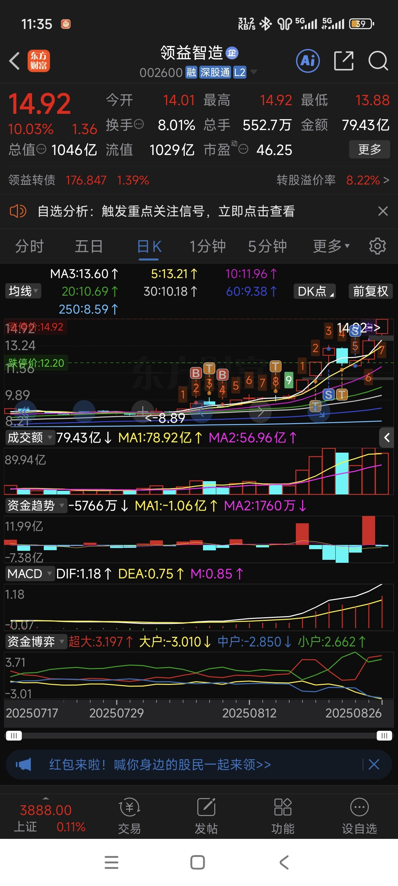The width and height of the screenshot is (398, 886).
Task: Switch to 五日 chart tab
Action: coord(89,246)
